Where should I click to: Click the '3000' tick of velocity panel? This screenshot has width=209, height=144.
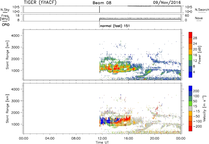pyautogui.click(x=15, y=101)
